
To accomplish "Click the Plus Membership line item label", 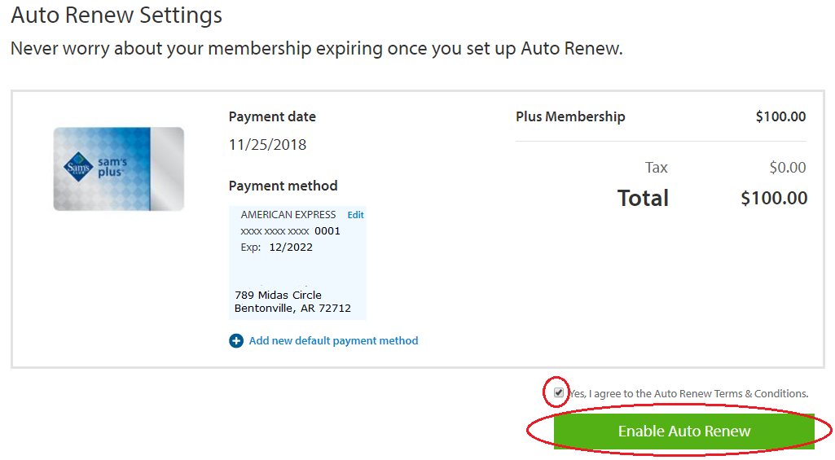I will (570, 116).
